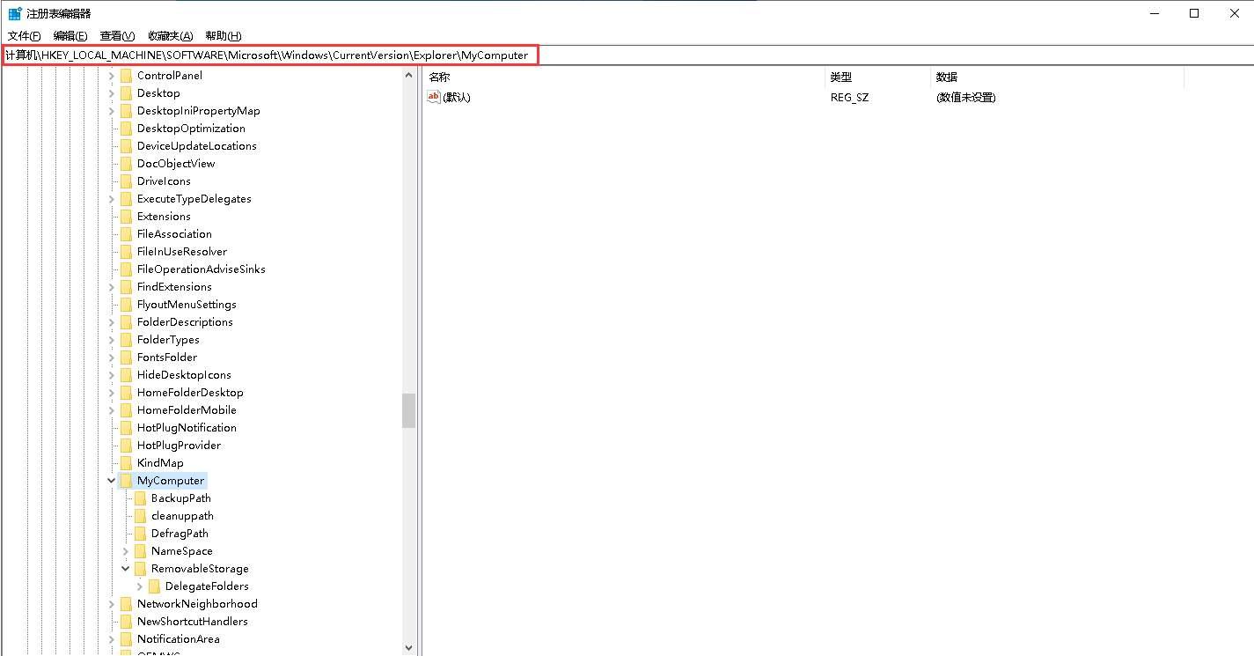The image size is (1254, 656).
Task: Expand the NameSpace subkey
Action: [126, 551]
